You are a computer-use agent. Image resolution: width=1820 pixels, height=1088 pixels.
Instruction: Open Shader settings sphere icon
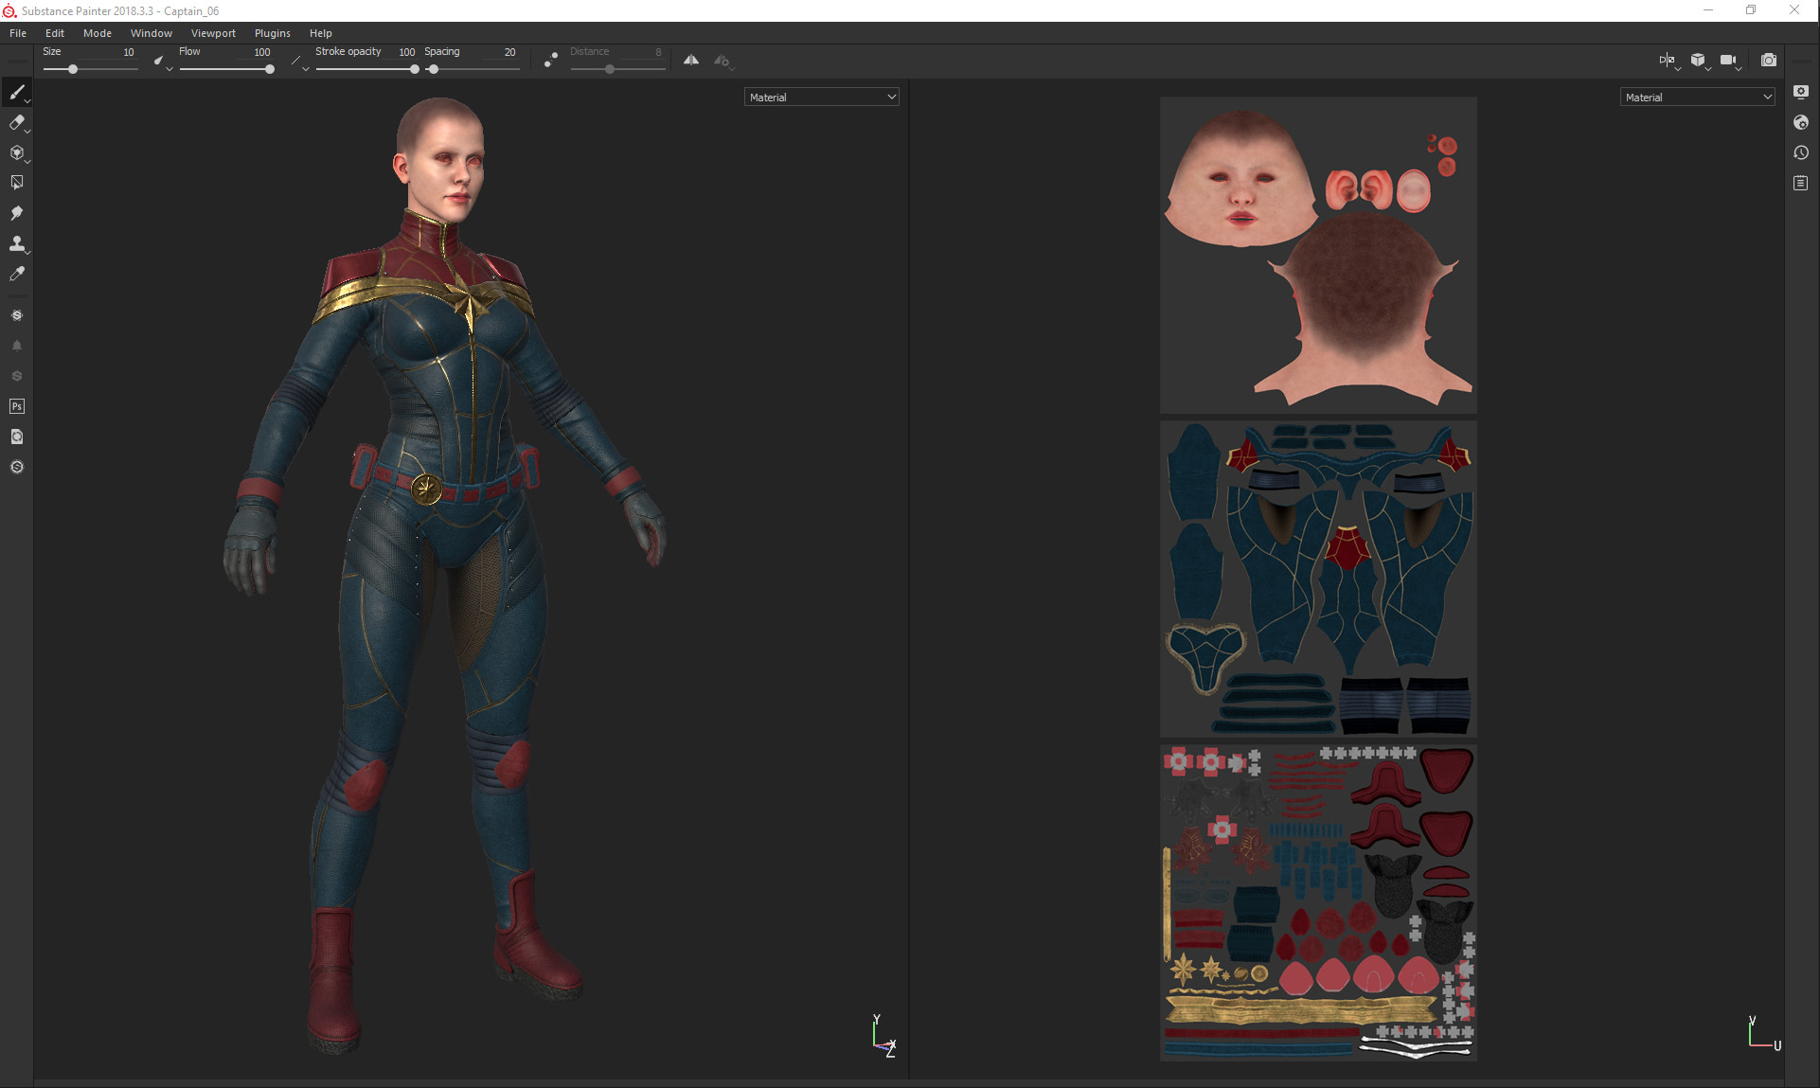(x=1801, y=122)
